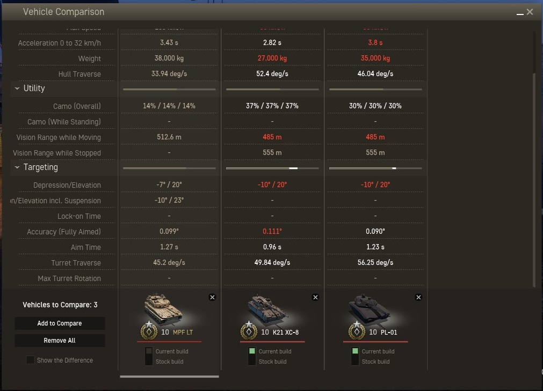Screen dimensions: 543x391
Task: Click the Utility rating bar for MPF LT
Action: [x=169, y=89]
